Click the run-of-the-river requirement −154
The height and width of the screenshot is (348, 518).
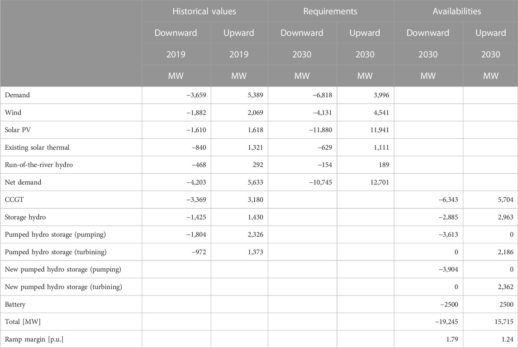pyautogui.click(x=325, y=165)
